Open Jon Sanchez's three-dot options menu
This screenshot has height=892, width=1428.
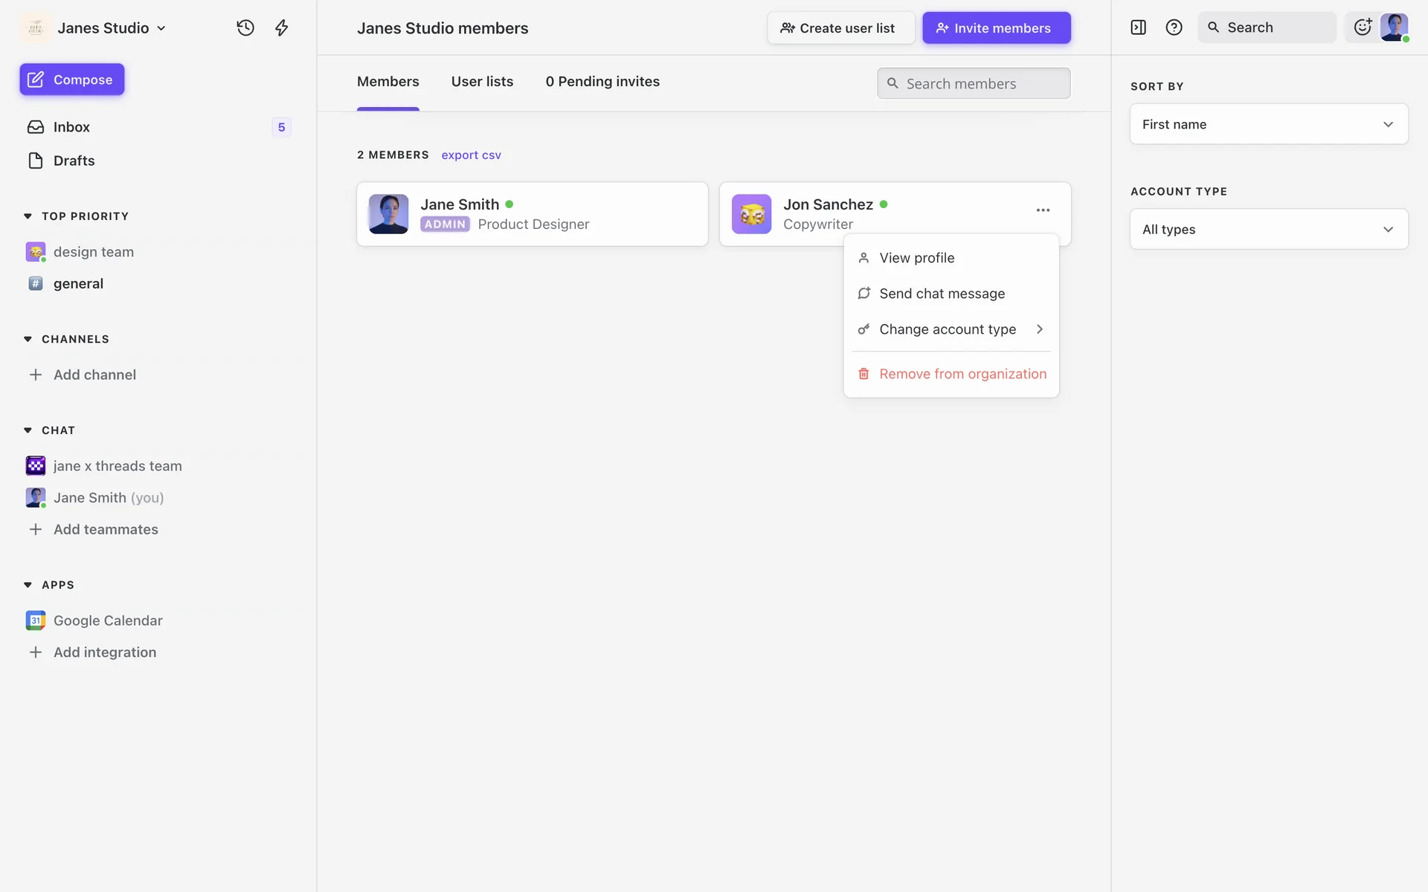tap(1043, 210)
